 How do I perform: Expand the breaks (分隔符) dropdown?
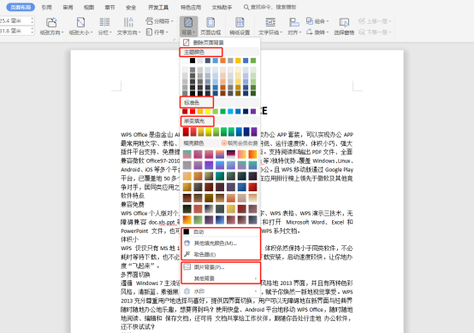click(x=159, y=21)
